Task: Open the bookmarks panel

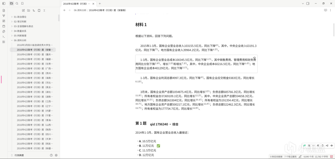Action: [22, 3]
